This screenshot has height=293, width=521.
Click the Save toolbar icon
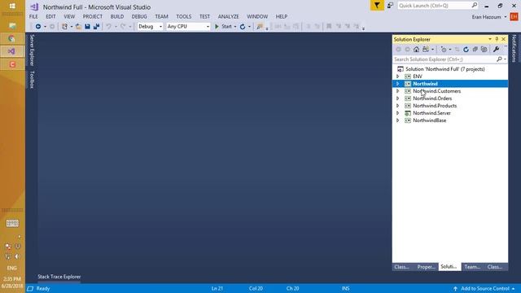[x=87, y=27]
